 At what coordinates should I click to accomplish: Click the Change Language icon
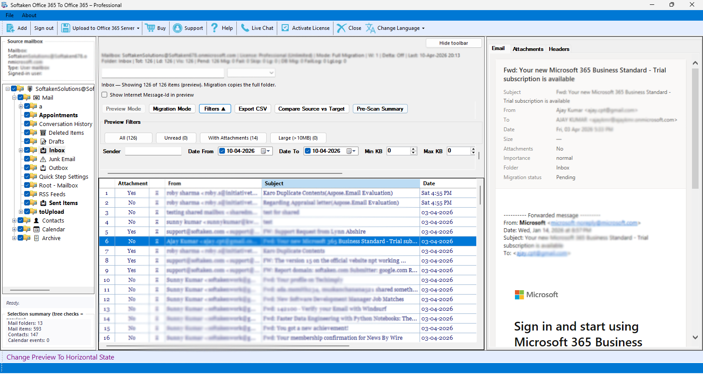click(370, 28)
